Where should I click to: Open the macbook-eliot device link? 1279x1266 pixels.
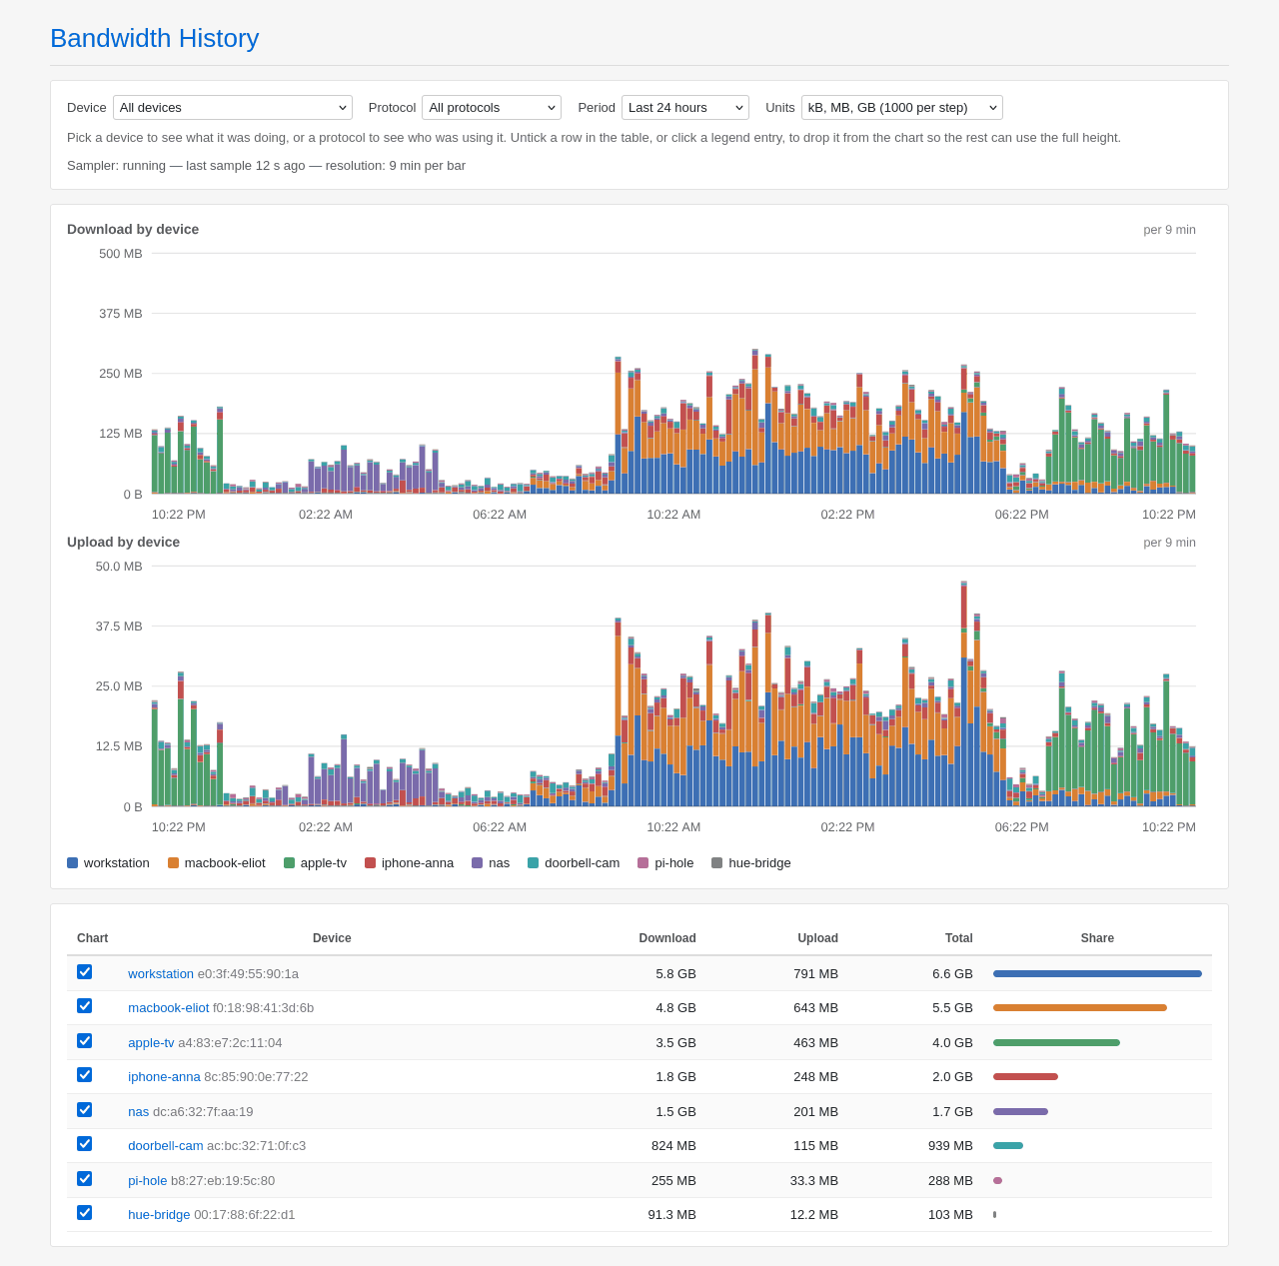pos(169,1007)
